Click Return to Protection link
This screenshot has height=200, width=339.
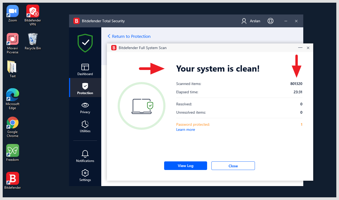[x=129, y=36]
